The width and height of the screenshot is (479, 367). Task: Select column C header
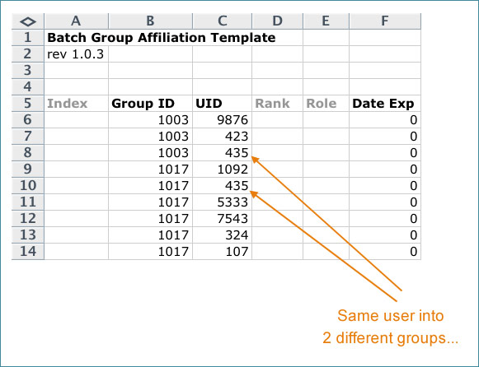222,21
